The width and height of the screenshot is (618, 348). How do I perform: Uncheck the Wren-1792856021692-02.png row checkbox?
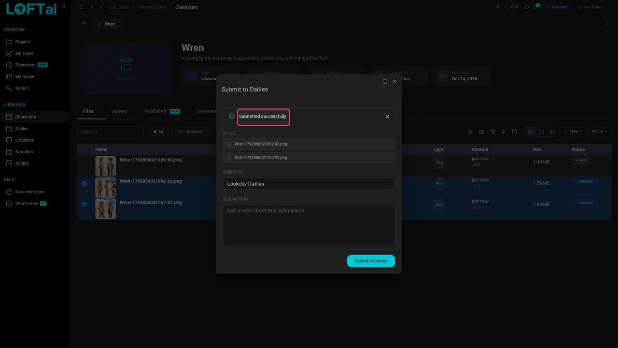tap(84, 183)
